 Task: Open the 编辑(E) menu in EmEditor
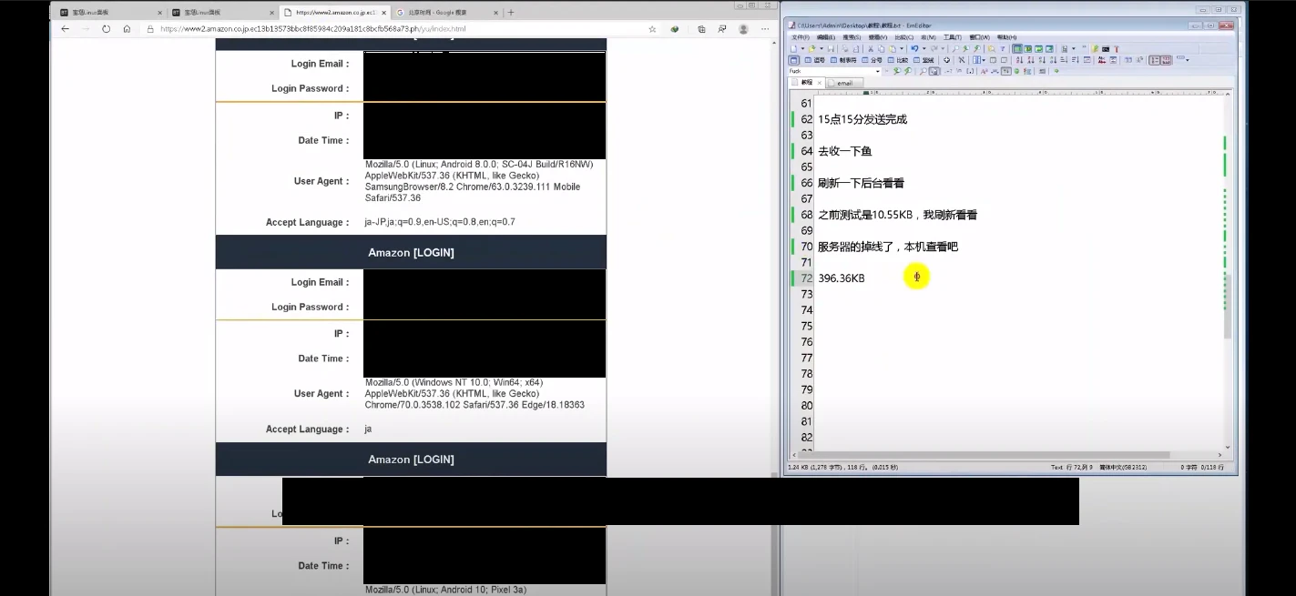(826, 37)
